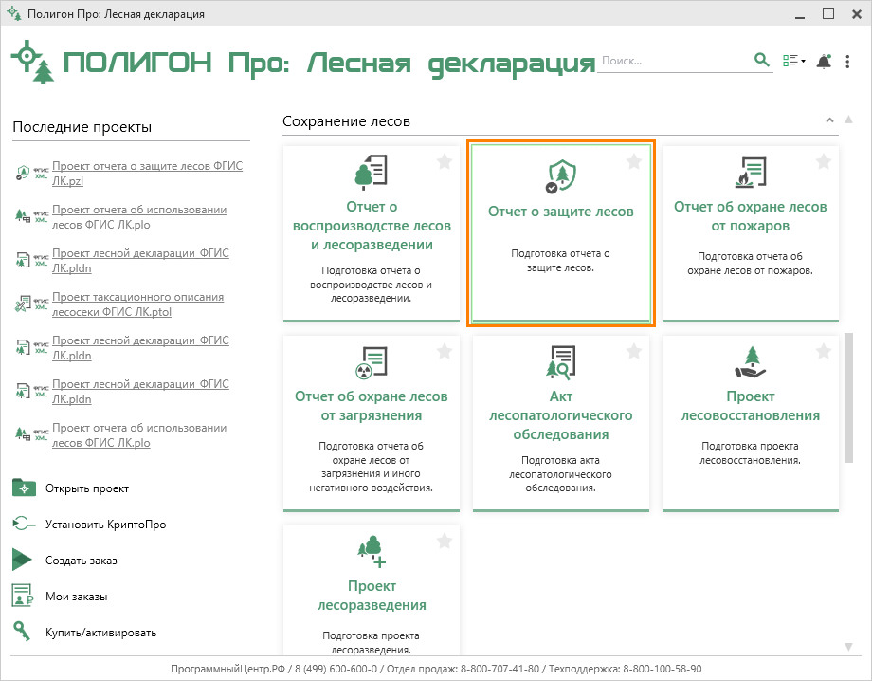Click the search magnifier icon
The image size is (872, 681).
pyautogui.click(x=761, y=60)
